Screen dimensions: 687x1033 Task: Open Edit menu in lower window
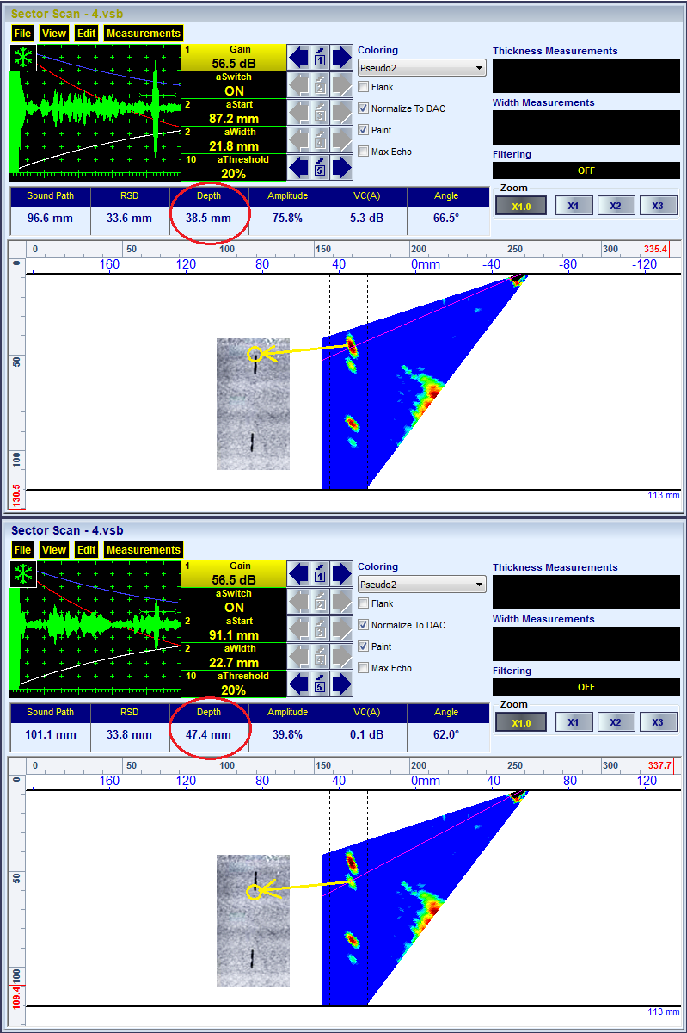(86, 550)
